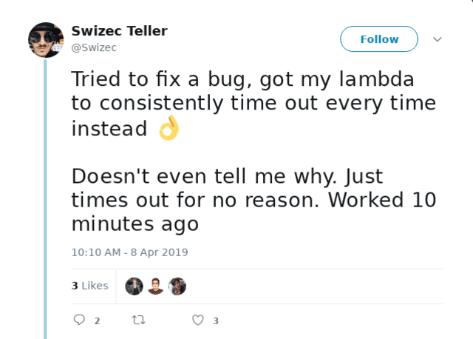Click the retweet arrows icon
The height and width of the screenshot is (339, 473).
click(x=139, y=320)
